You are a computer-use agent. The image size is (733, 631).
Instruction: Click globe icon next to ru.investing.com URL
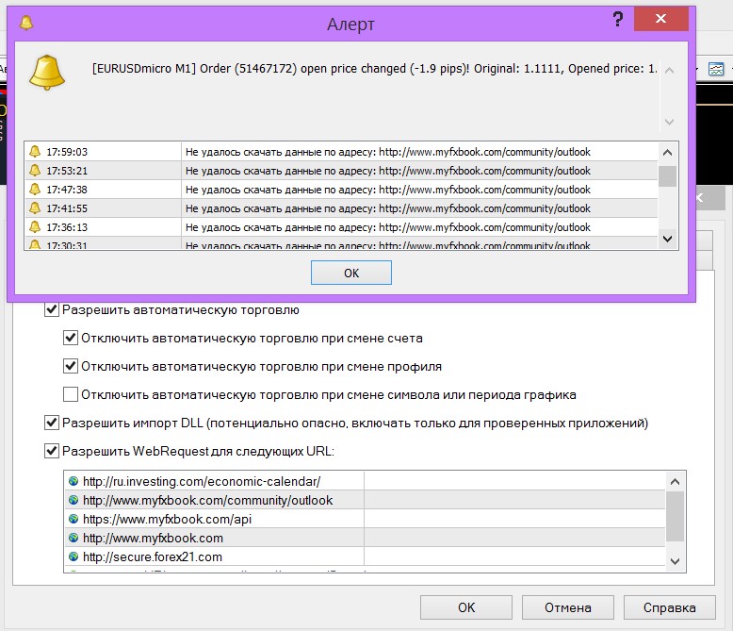(73, 481)
